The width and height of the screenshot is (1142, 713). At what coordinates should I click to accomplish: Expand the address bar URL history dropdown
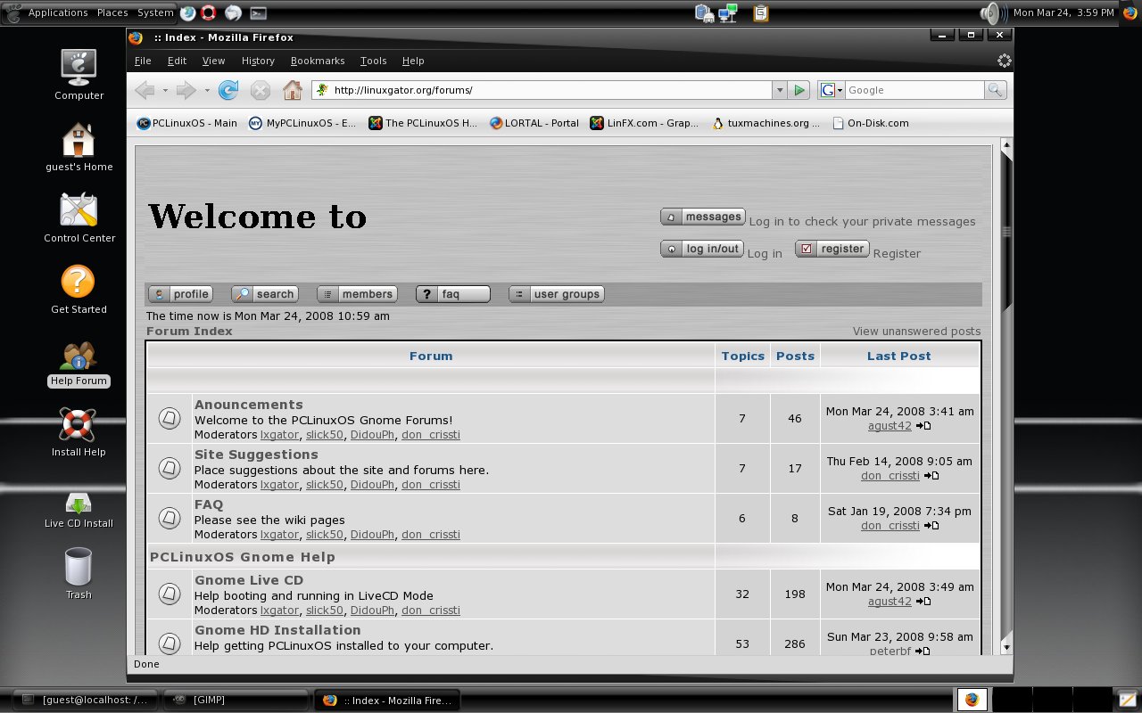[780, 90]
